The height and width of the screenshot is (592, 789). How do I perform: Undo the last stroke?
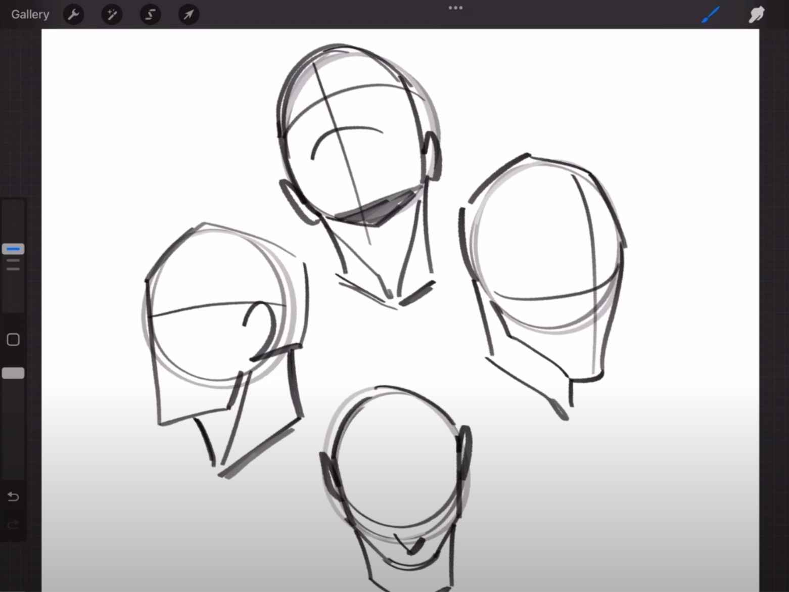click(13, 496)
